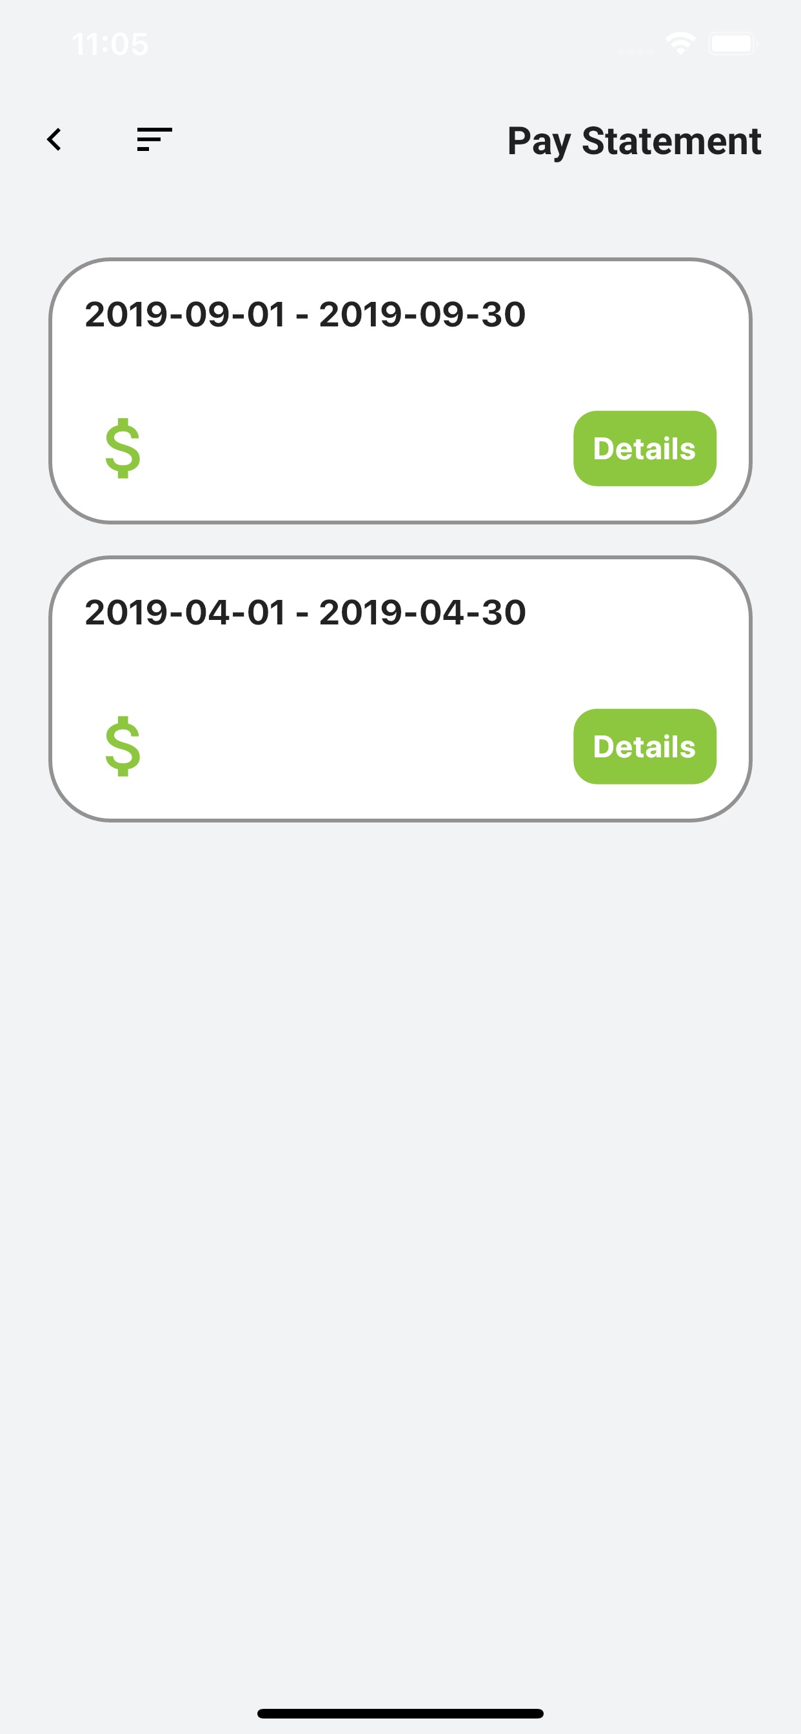Tap the Pay Statement page title
The height and width of the screenshot is (1734, 801).
[633, 141]
